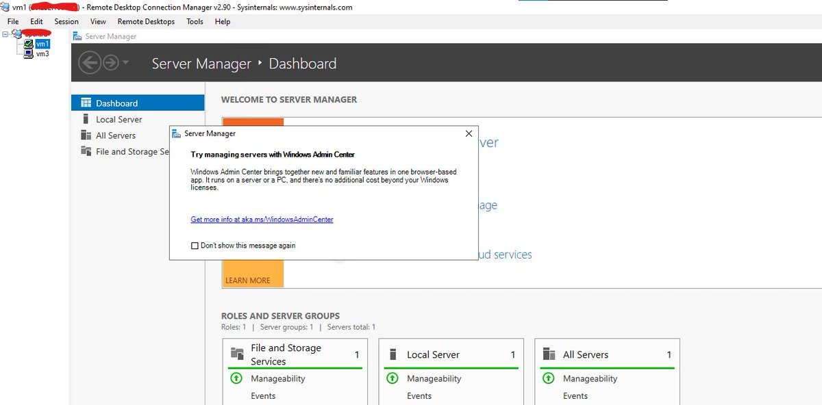The height and width of the screenshot is (405, 822).
Task: Open the aka.ms/WindowsAdminCenter link
Action: point(262,220)
